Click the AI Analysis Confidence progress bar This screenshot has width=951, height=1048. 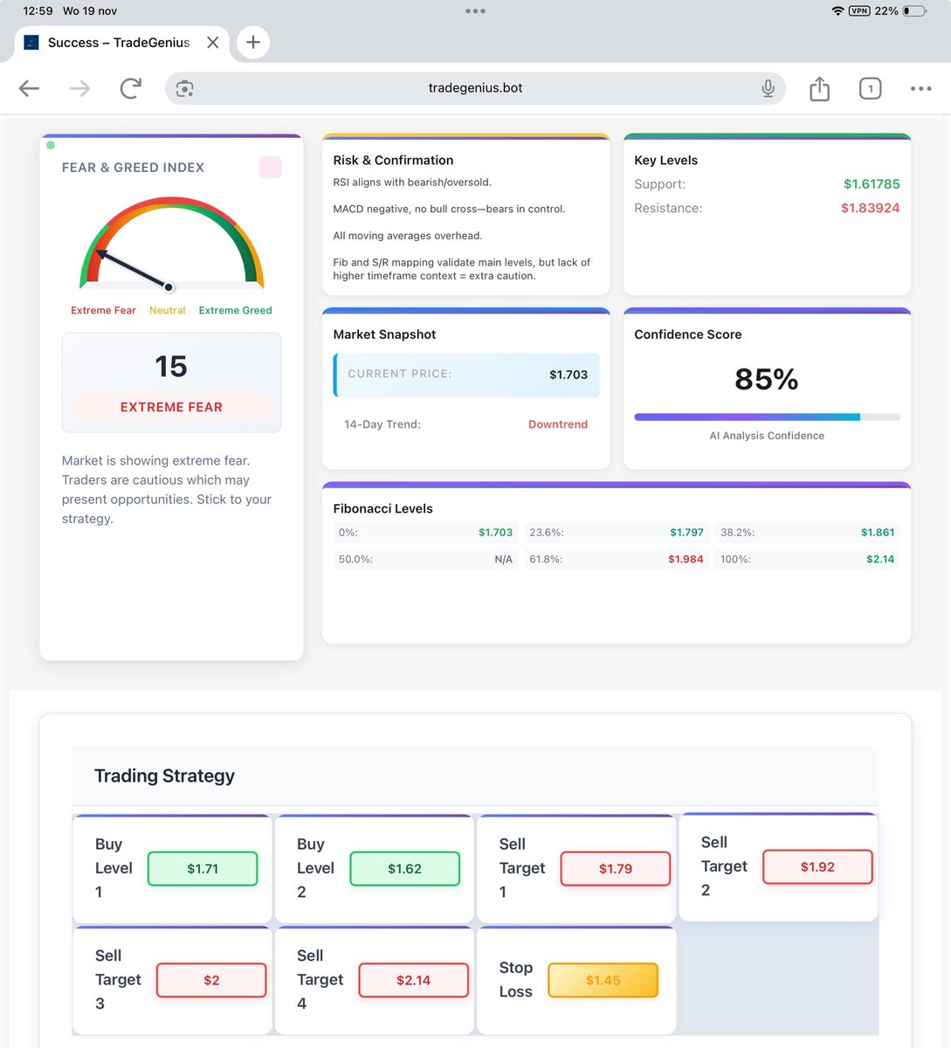click(767, 417)
